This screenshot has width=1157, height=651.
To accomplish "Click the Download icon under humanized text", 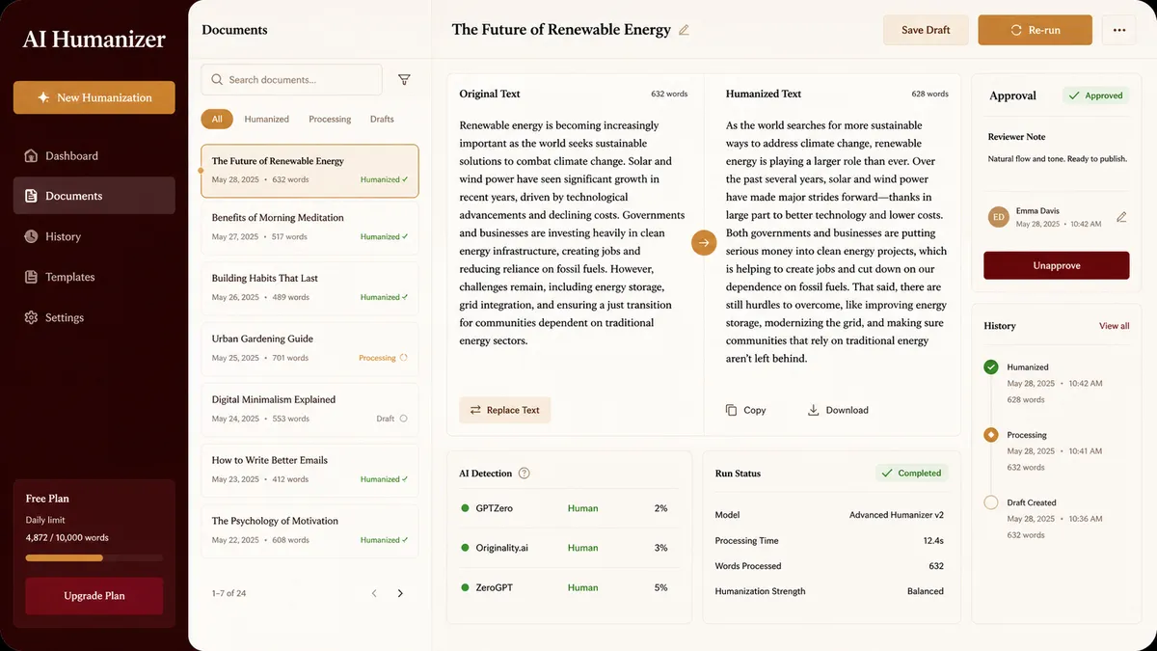I will 813,410.
